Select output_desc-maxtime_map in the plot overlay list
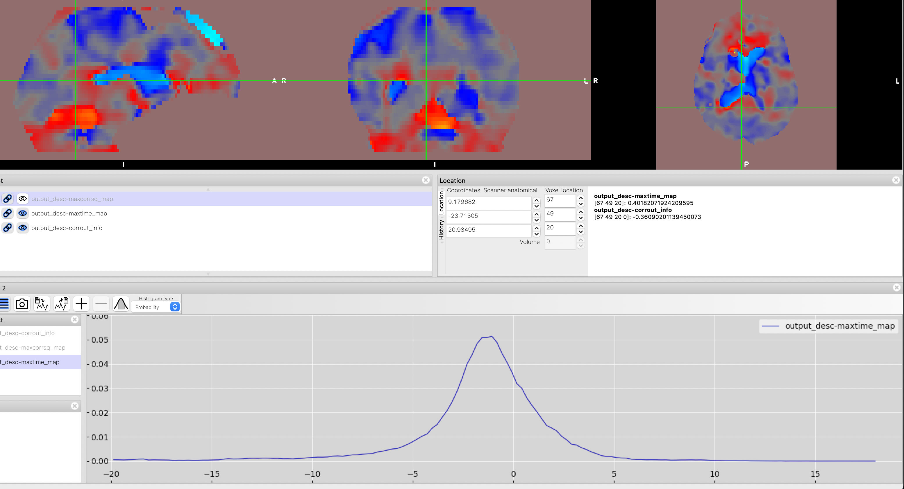The height and width of the screenshot is (489, 904). coord(30,362)
